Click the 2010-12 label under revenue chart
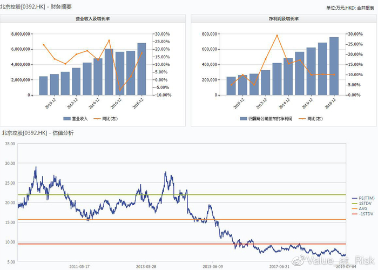This screenshot has height=270, width=378. (50, 104)
